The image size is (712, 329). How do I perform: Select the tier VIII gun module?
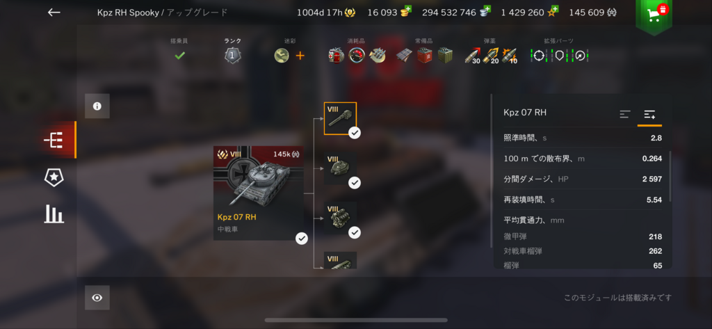click(x=340, y=118)
